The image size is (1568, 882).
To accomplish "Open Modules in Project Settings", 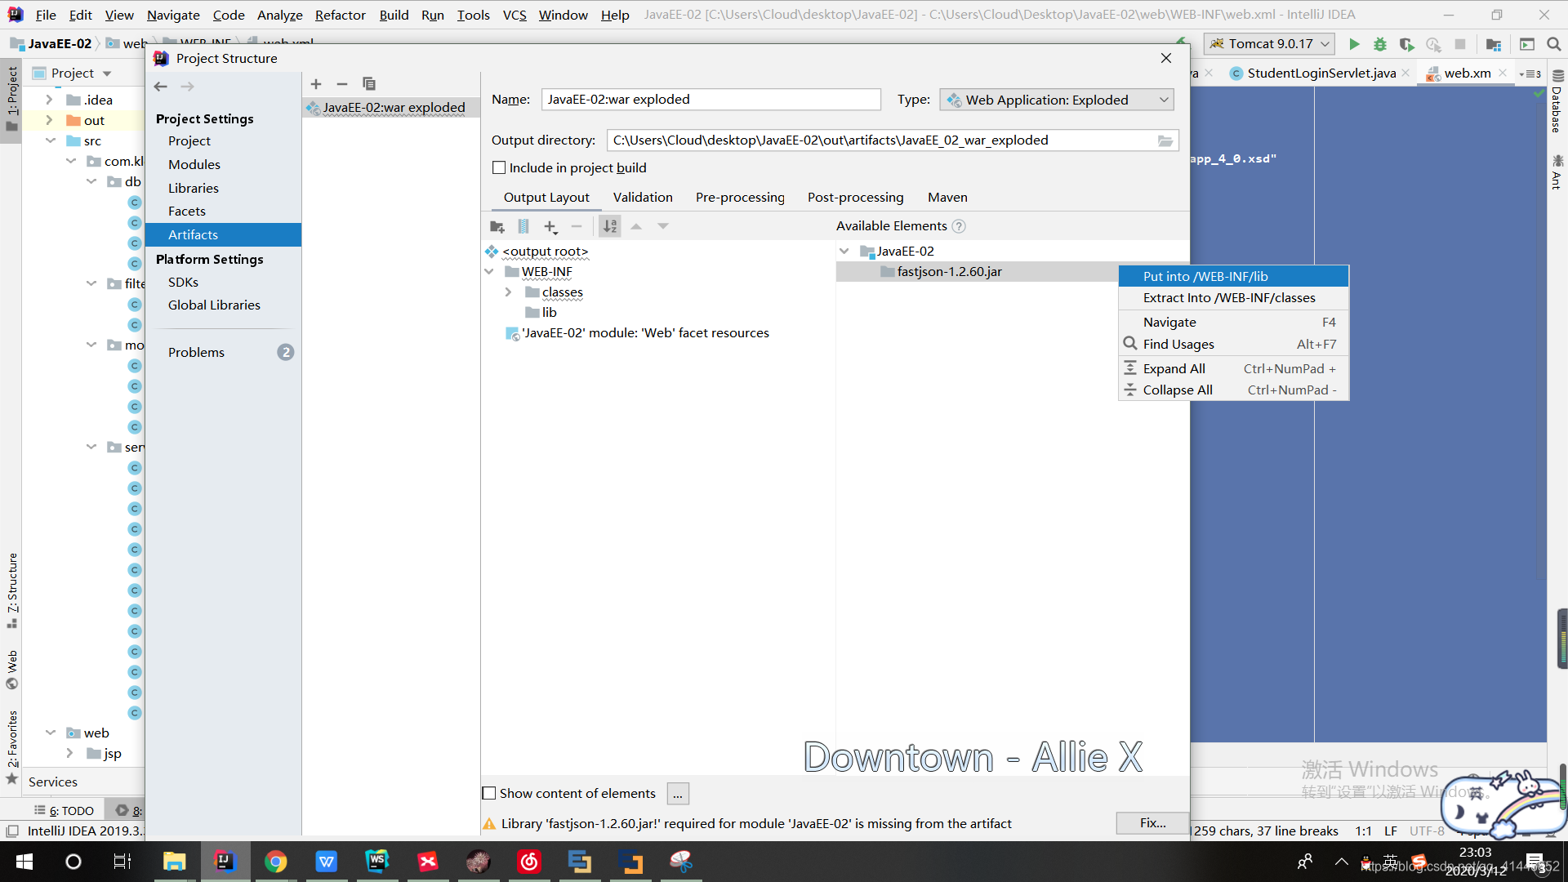I will point(194,164).
